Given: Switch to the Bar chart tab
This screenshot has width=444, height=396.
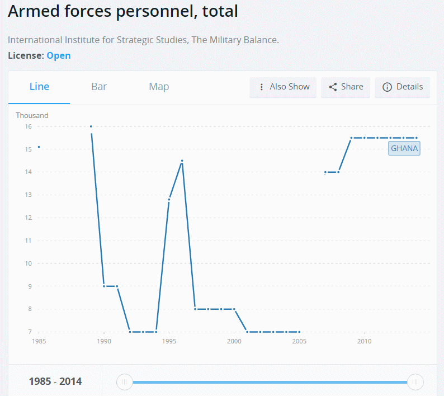Looking at the screenshot, I should click(99, 87).
